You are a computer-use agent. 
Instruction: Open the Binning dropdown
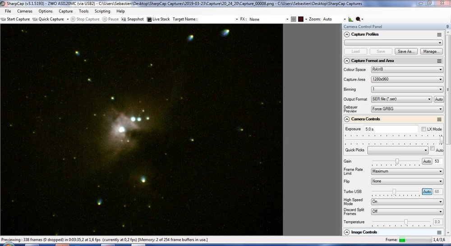(x=407, y=89)
